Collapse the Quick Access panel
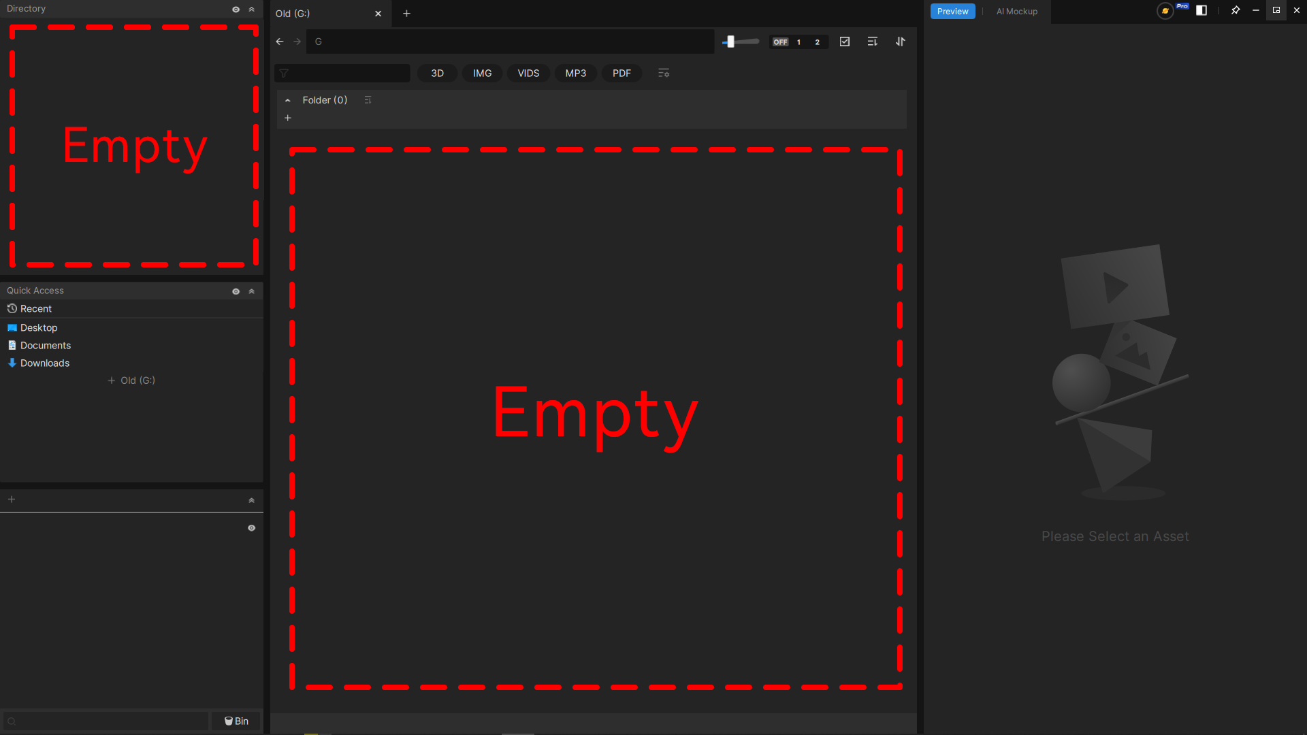 coord(251,291)
